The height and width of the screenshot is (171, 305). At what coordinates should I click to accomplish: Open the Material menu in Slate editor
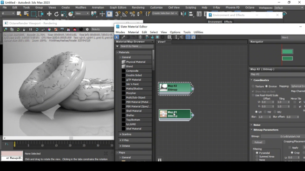coord(133,32)
